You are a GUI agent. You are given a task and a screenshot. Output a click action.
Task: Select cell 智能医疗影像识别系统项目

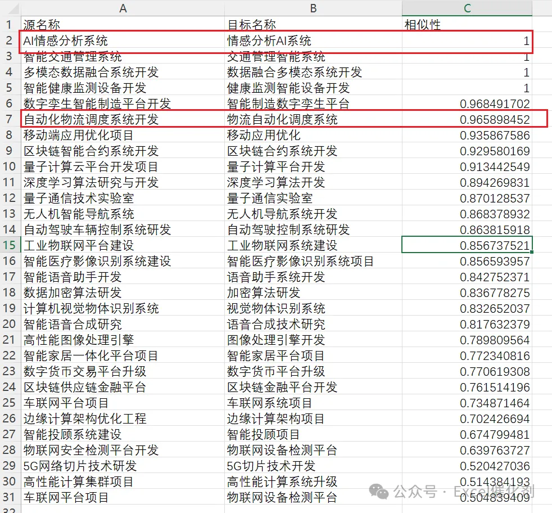313,261
